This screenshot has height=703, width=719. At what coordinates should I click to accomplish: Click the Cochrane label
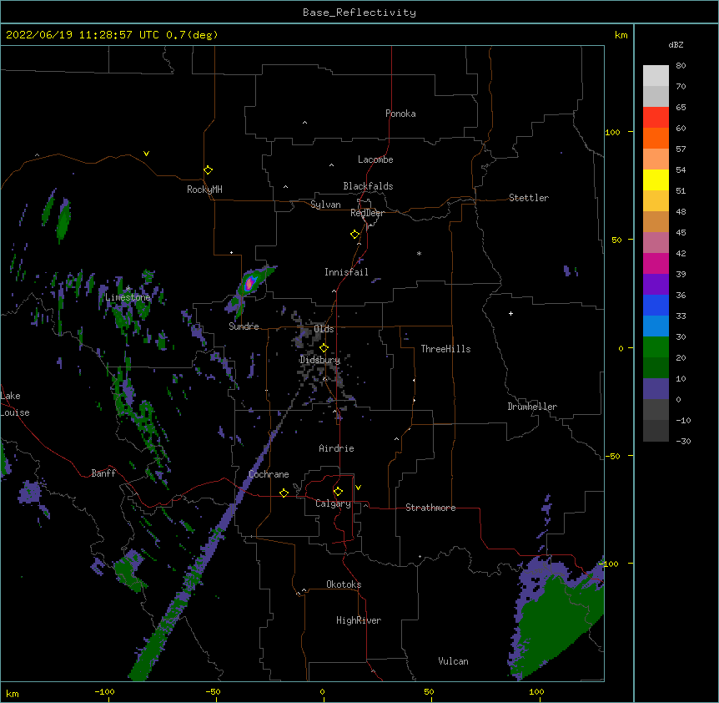click(x=269, y=474)
